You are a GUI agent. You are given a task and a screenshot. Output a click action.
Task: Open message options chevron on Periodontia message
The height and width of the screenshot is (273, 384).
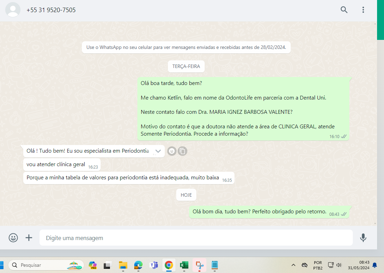pyautogui.click(x=158, y=151)
